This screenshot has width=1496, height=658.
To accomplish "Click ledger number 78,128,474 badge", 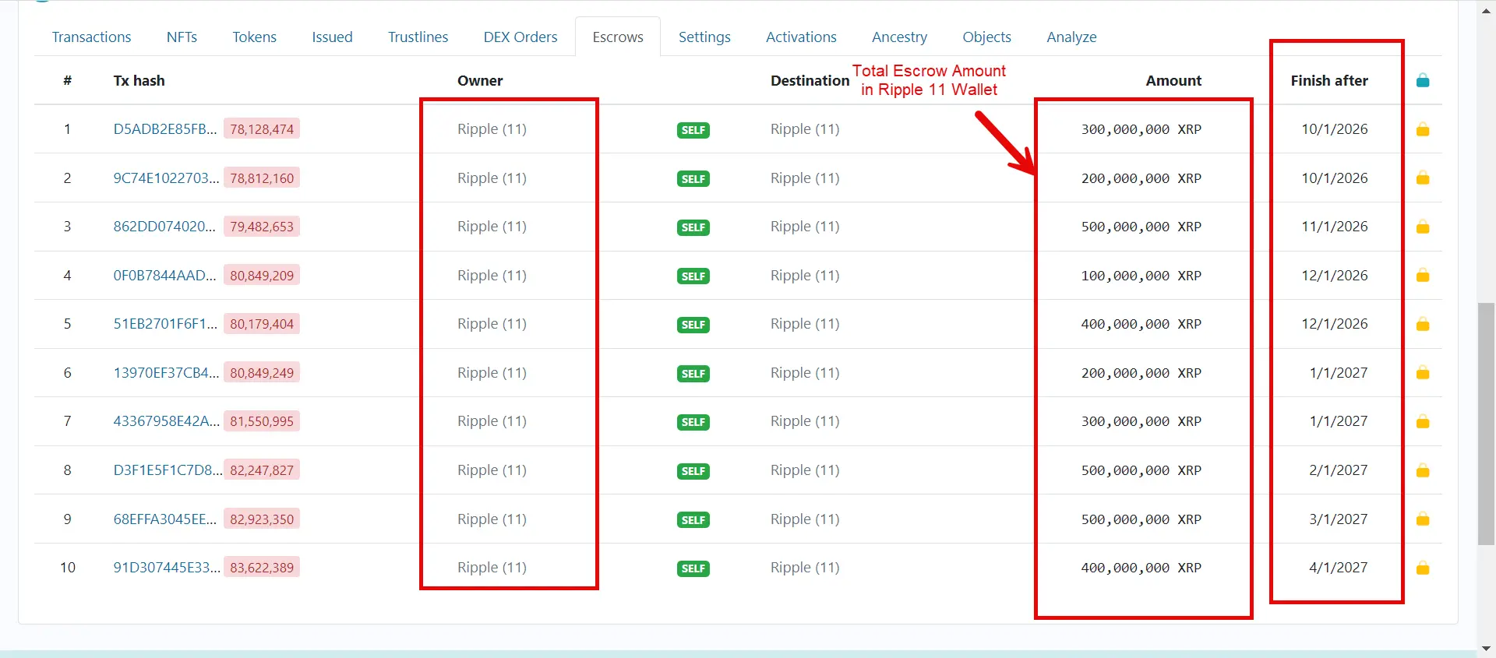I will point(262,129).
